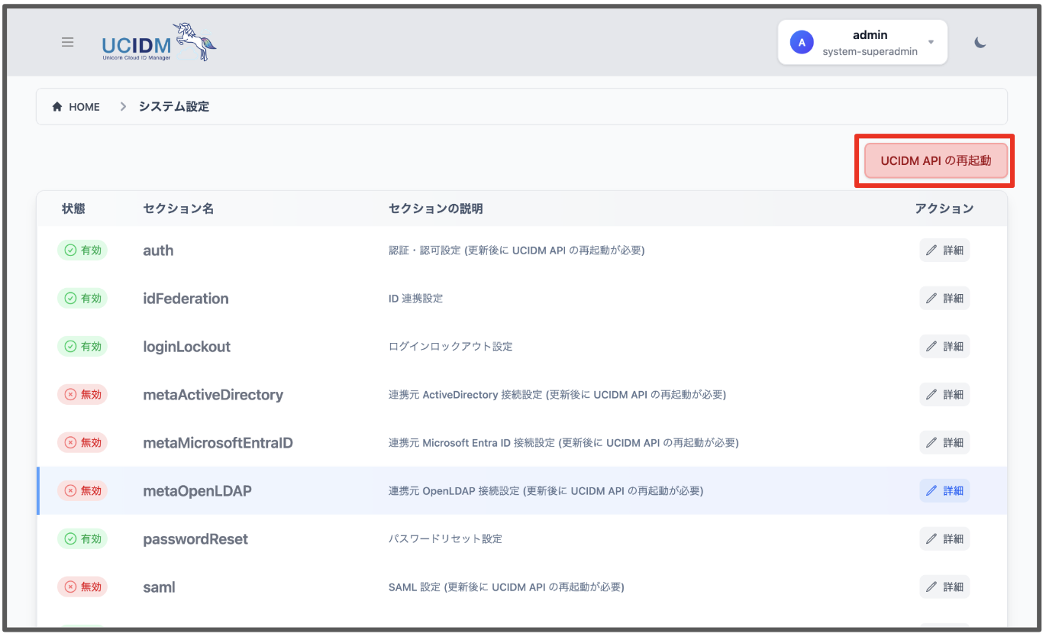Go to HOME via breadcrumb link

tap(84, 107)
